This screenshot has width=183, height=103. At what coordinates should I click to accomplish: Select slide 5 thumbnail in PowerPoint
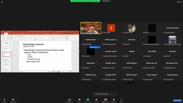click(6, 65)
